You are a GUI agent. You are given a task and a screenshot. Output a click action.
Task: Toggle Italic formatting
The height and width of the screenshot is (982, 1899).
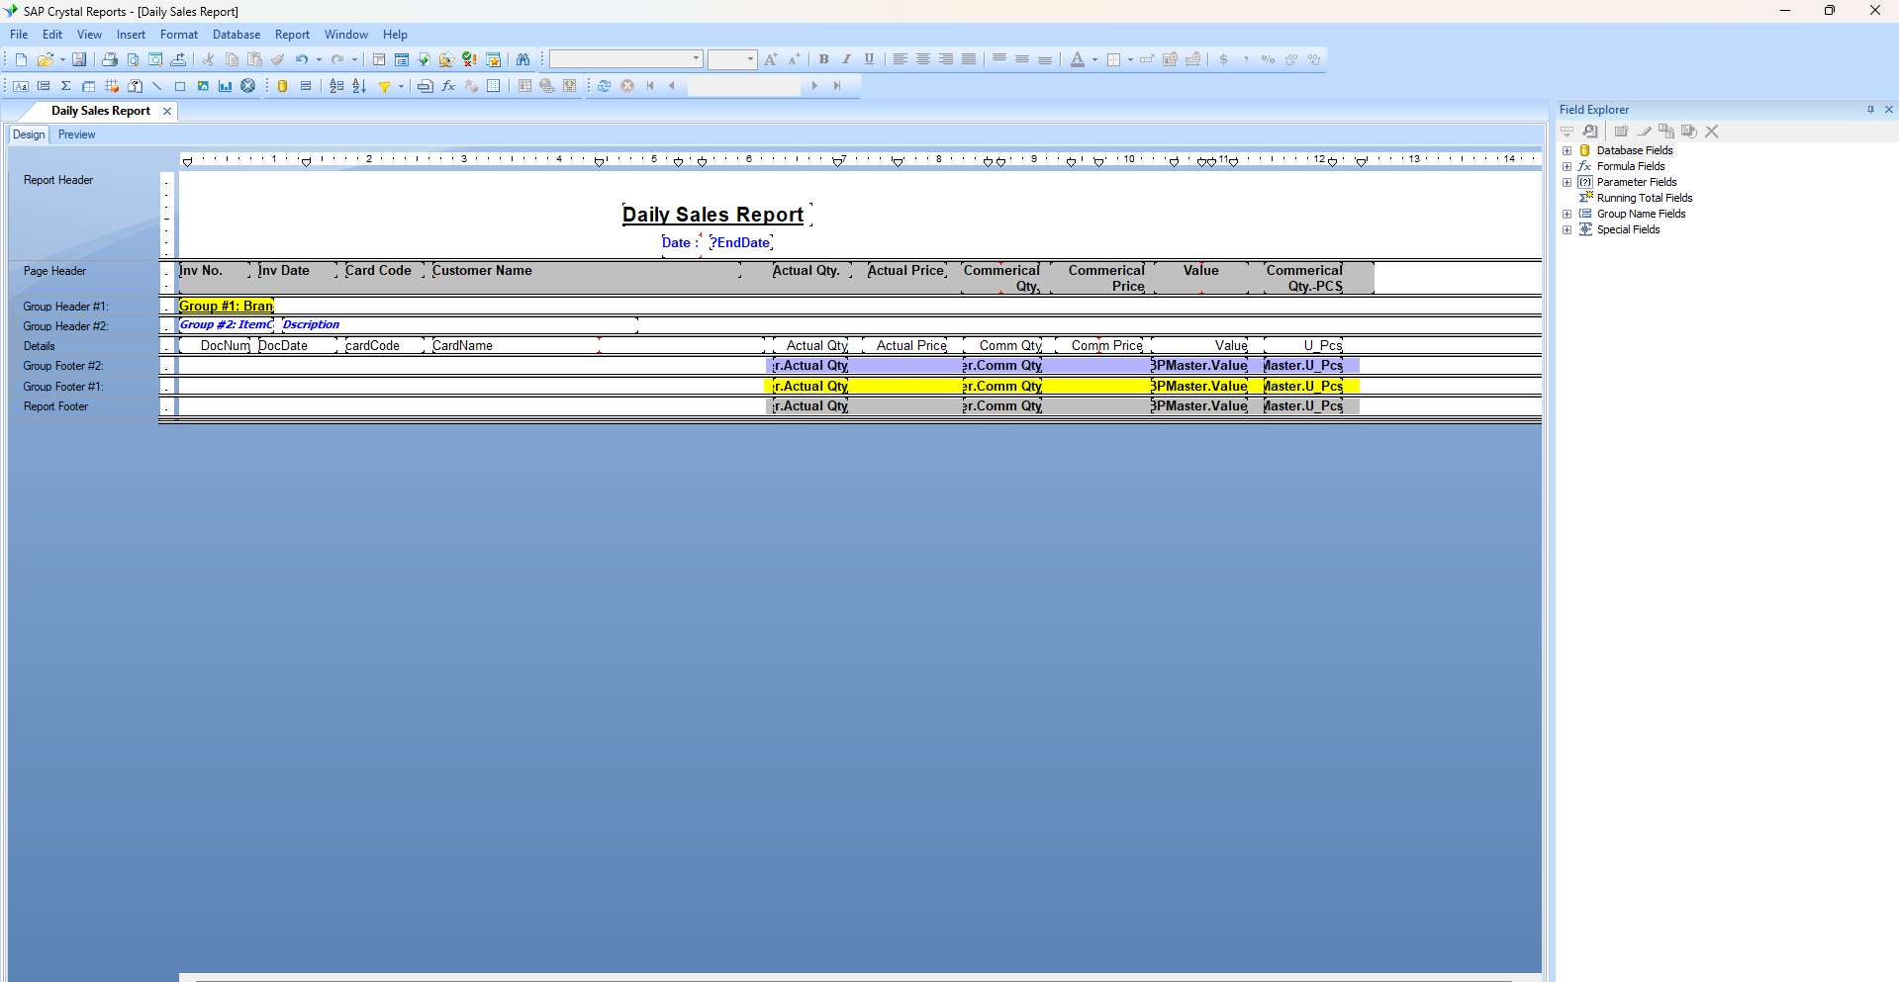[x=846, y=59]
